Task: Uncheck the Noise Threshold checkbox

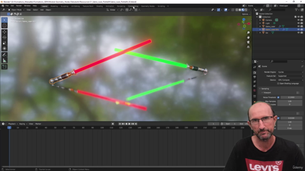Action: coord(278,97)
